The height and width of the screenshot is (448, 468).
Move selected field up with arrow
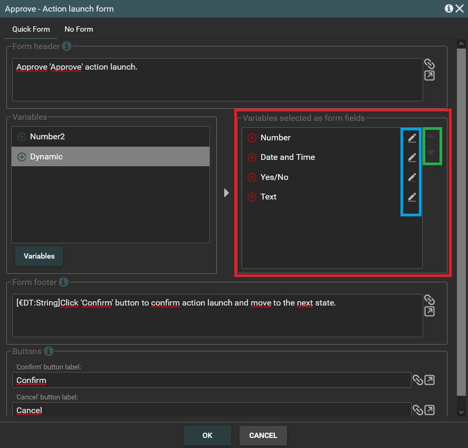(431, 137)
